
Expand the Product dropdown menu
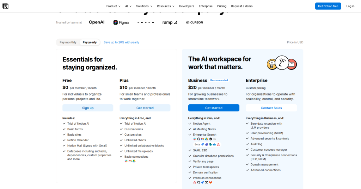pyautogui.click(x=113, y=6)
